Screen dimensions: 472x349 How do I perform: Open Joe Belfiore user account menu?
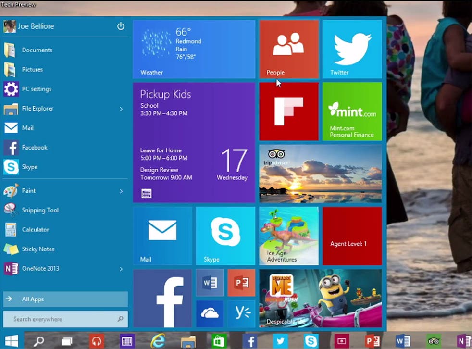29,26
